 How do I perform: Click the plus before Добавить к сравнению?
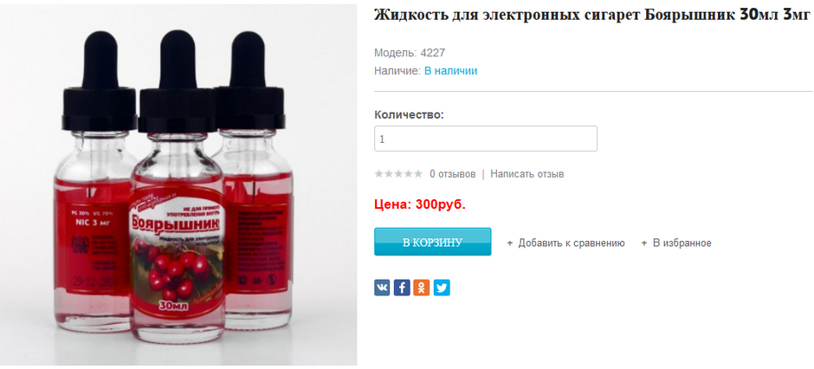tap(510, 243)
